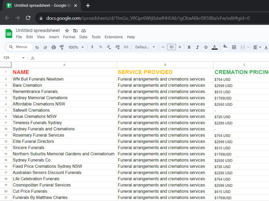Open the Data menu
269x201 pixels.
coord(83,37)
